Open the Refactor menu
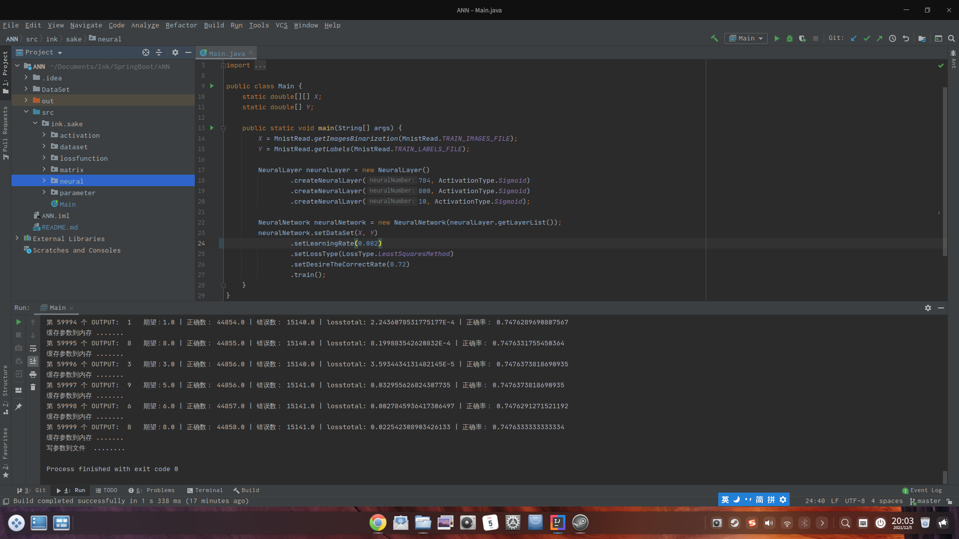Screen dimensions: 959x539 click(181, 25)
